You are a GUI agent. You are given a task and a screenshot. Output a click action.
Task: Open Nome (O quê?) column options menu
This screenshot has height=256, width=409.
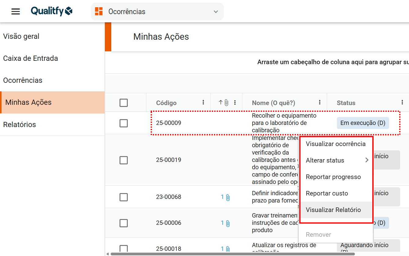(320, 102)
